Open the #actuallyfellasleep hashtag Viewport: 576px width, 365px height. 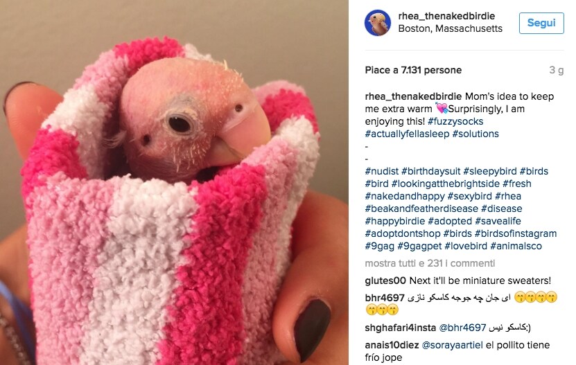[x=407, y=134]
